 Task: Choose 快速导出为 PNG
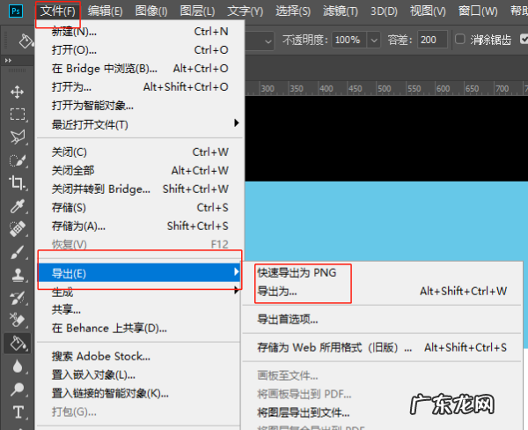pos(383,272)
